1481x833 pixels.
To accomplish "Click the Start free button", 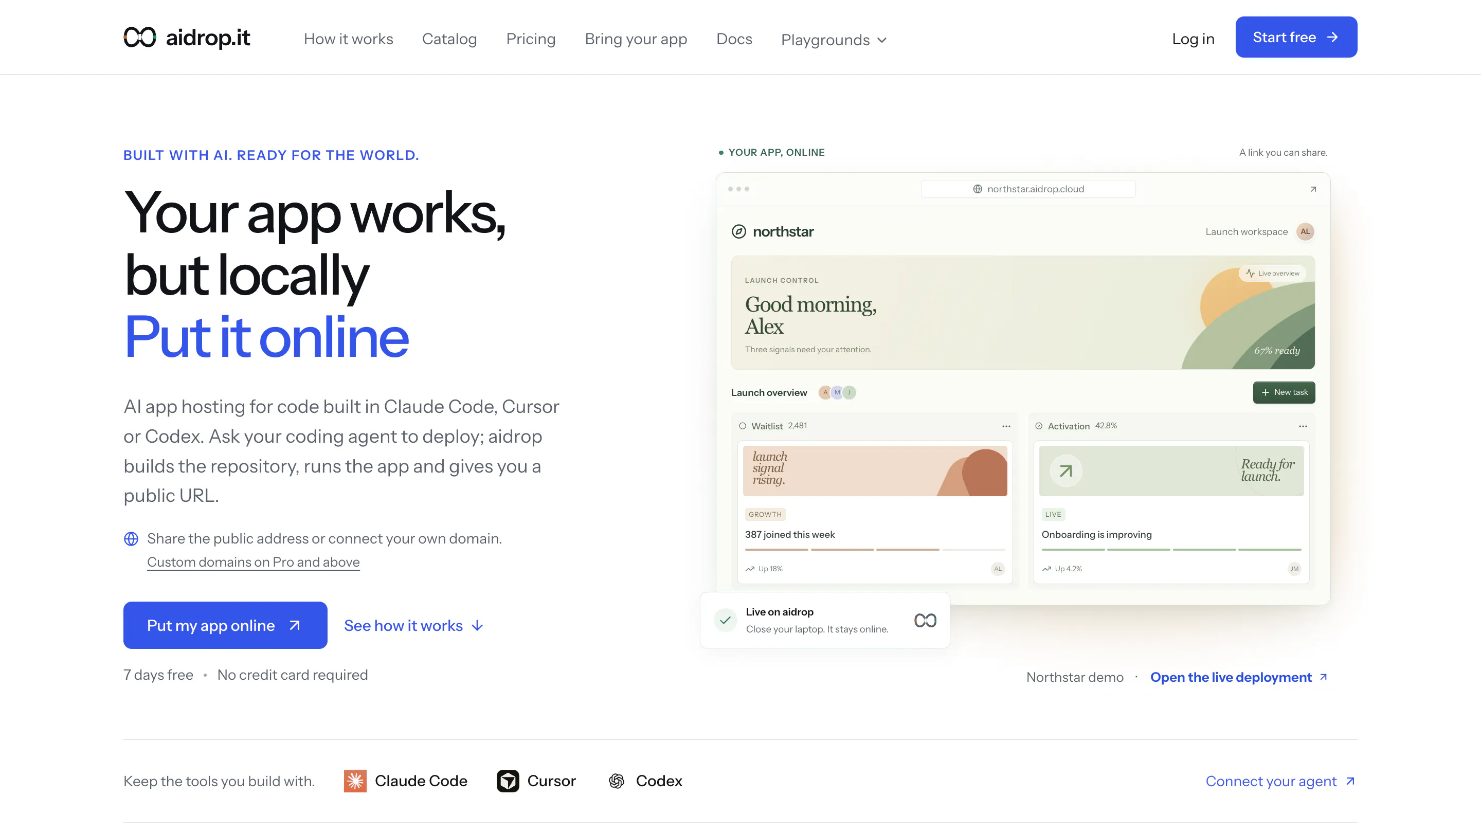I will click(1296, 37).
